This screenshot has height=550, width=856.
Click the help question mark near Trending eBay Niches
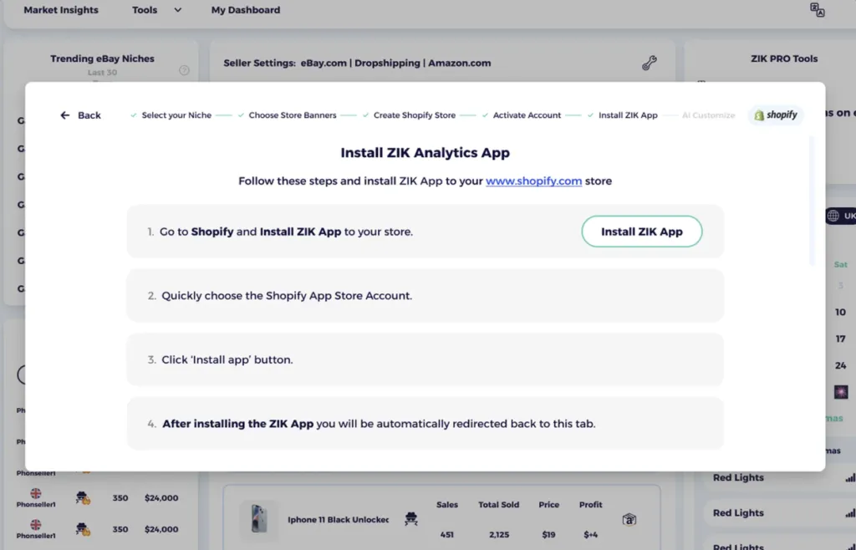coord(183,72)
